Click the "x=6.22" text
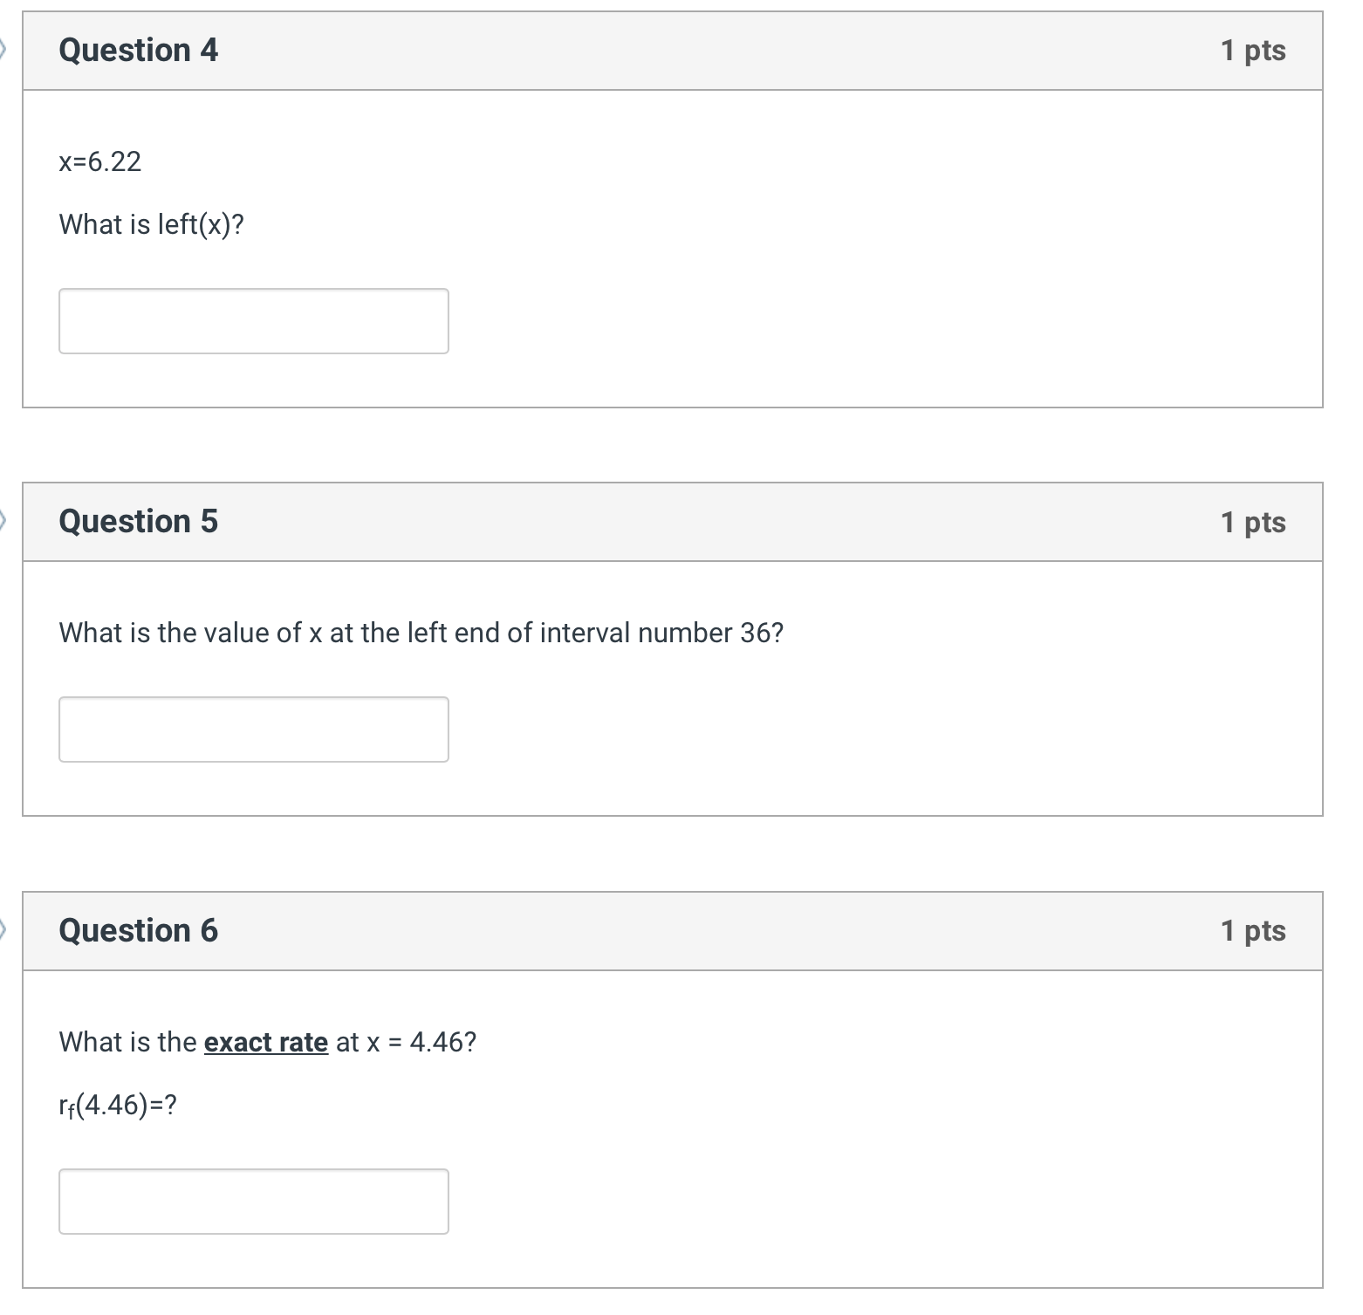The width and height of the screenshot is (1363, 1315). tap(99, 161)
